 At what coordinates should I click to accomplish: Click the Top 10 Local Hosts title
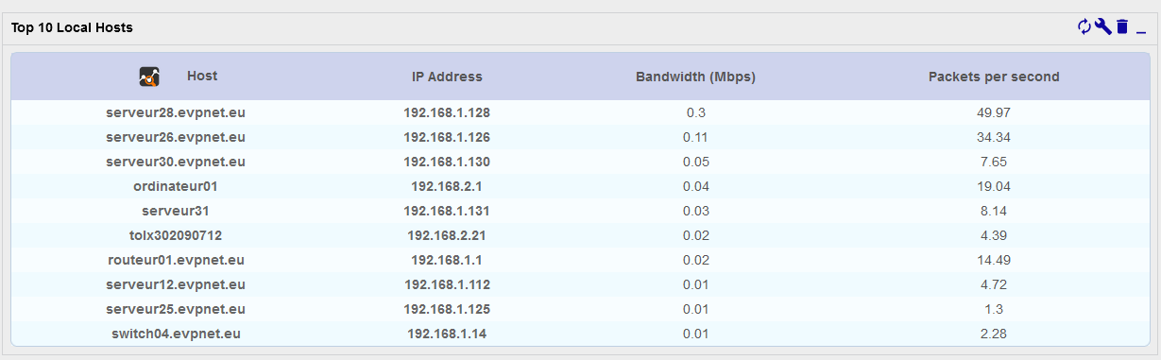72,27
